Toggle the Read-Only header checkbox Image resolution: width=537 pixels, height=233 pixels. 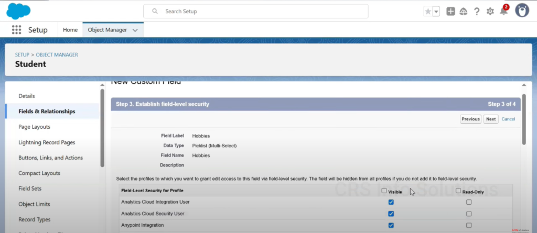[458, 191]
